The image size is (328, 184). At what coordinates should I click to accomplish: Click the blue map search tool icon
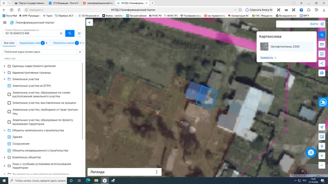coord(322,35)
